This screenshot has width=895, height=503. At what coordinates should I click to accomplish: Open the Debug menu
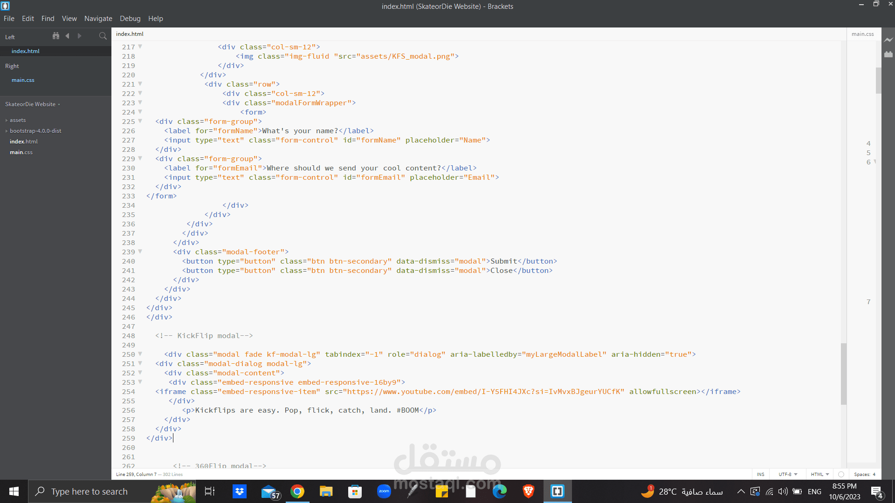(x=130, y=19)
